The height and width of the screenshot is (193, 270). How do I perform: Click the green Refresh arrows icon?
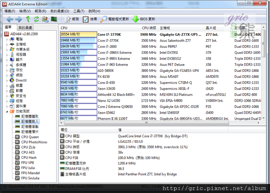(x=36, y=19)
